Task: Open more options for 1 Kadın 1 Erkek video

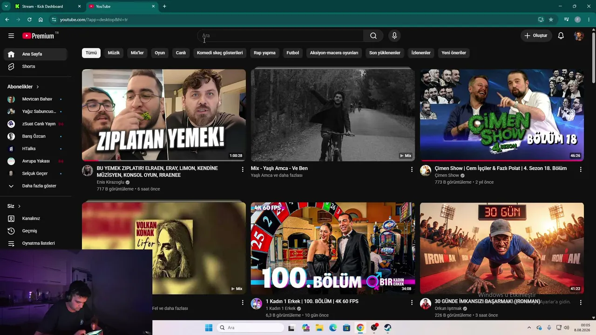Action: (x=412, y=302)
